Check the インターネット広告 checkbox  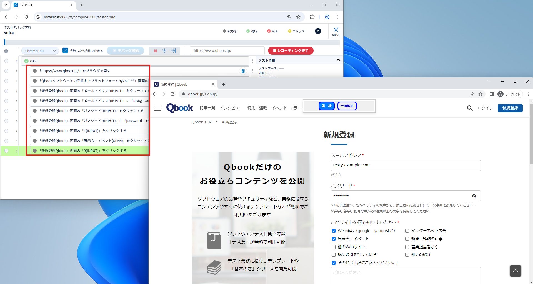pos(407,231)
